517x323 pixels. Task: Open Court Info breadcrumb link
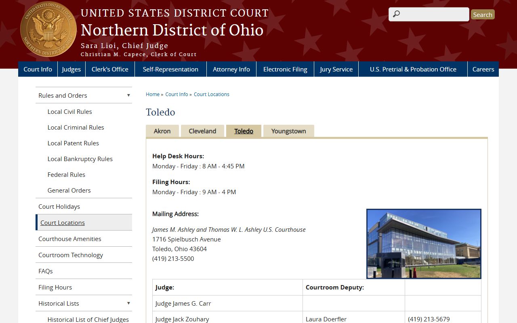(177, 94)
